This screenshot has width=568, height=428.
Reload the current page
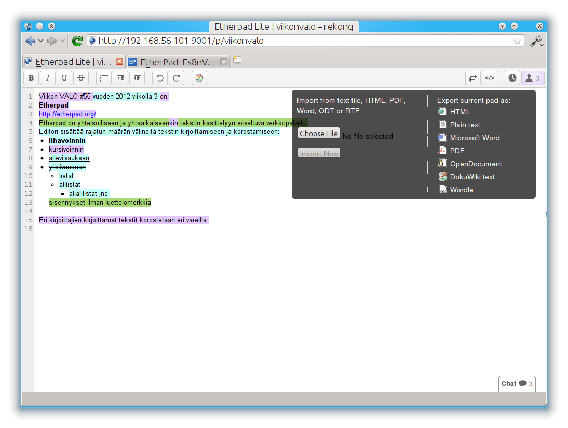(x=77, y=41)
